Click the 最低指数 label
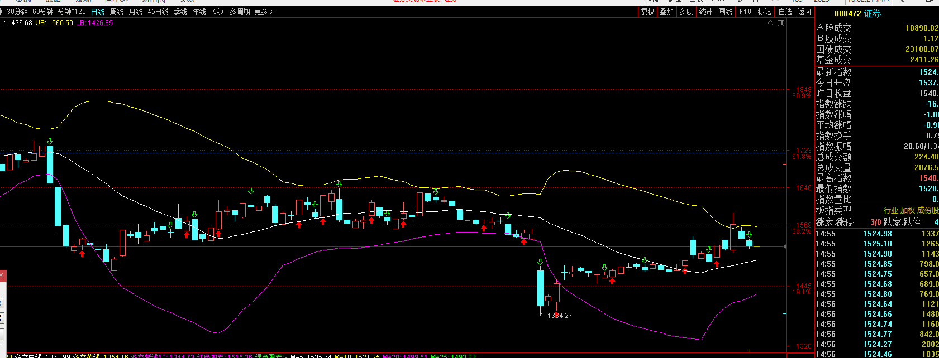 pos(833,188)
